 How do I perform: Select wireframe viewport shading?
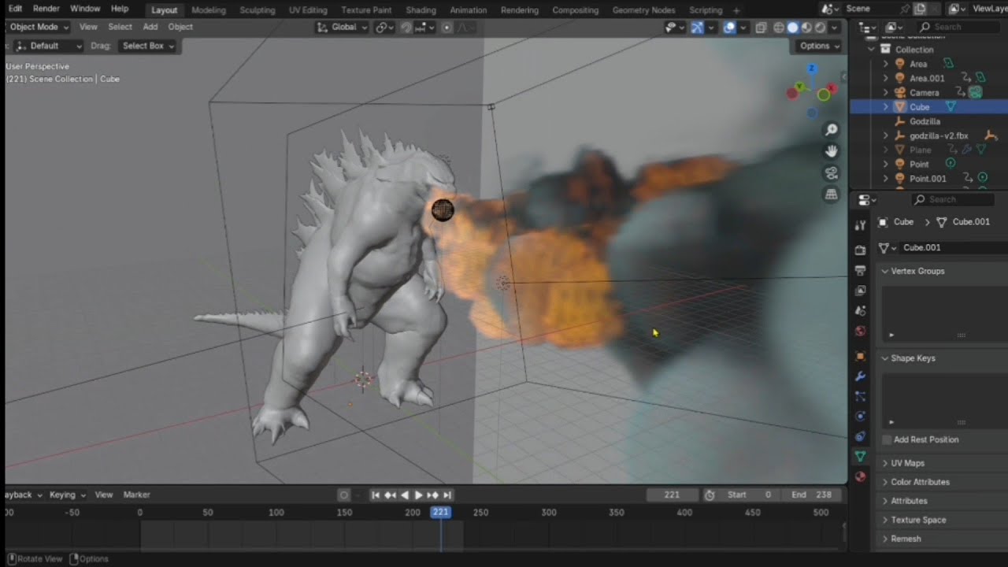click(779, 28)
